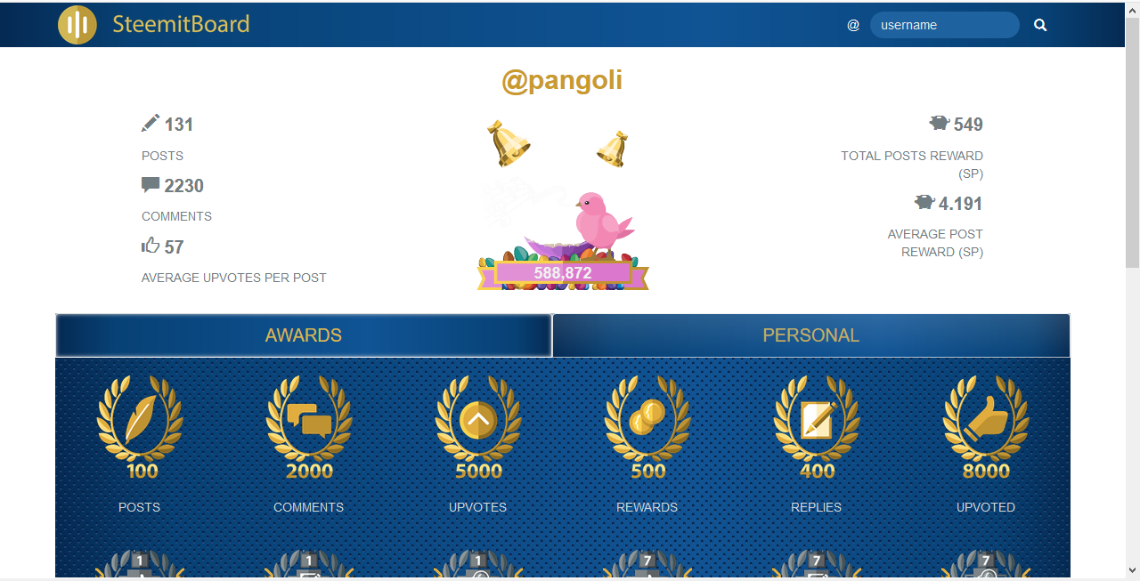Open the 2000 Comments badge
Viewport: 1140px width, 581px height.
(309, 427)
